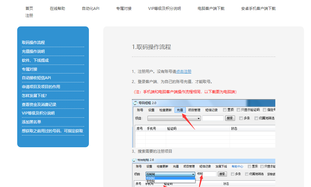The image size is (311, 187).
Task: Open 帮助中心 in the 2.6 window menu
Action: click(237, 166)
